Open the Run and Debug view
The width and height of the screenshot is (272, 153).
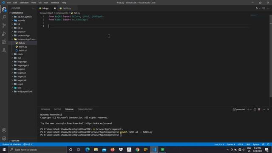4,34
